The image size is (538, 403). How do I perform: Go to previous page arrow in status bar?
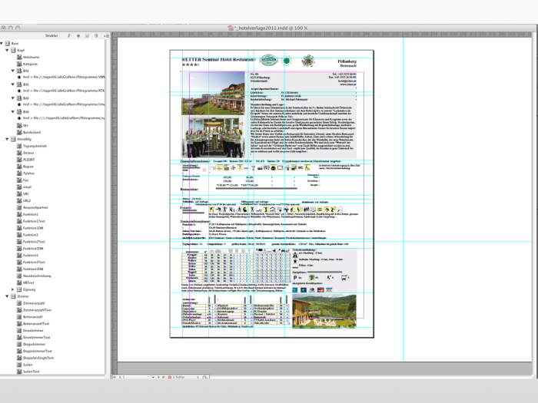[120, 377]
